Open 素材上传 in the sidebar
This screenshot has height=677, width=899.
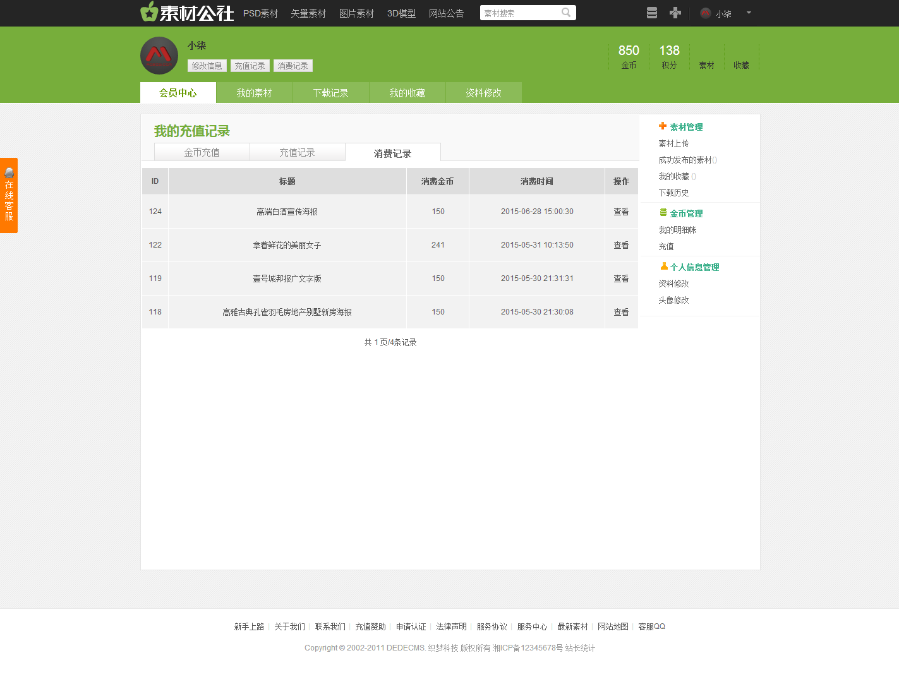[673, 143]
